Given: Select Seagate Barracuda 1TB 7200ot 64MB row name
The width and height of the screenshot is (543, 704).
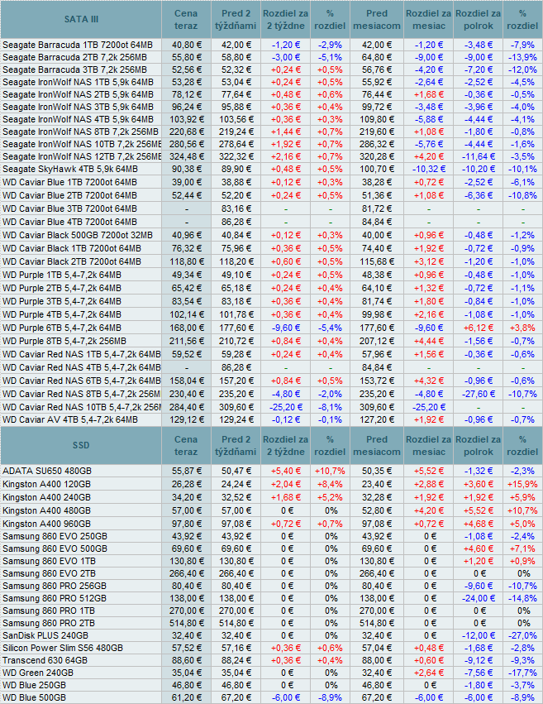Looking at the screenshot, I should pos(78,45).
